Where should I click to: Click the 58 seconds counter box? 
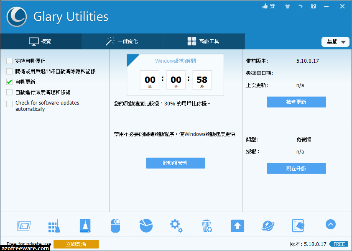coord(202,80)
